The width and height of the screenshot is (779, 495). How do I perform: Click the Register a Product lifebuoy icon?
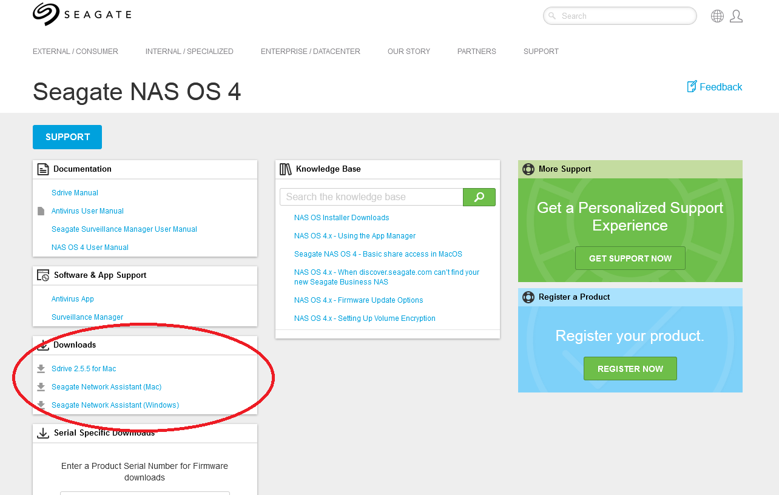(528, 297)
